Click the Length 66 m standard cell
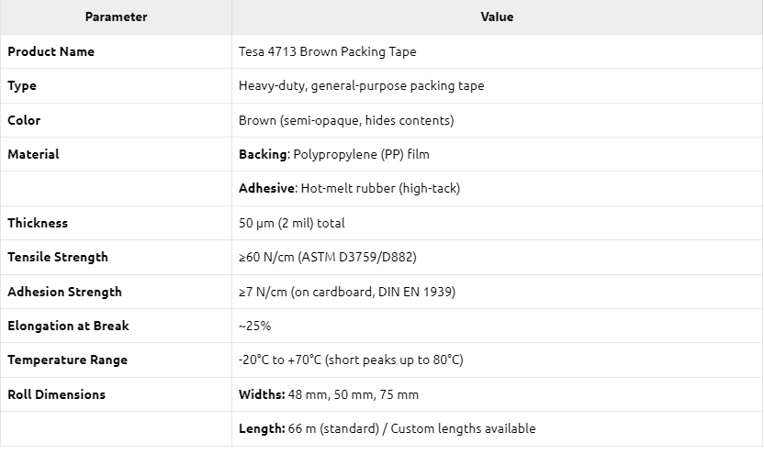764x465 pixels. pos(497,429)
